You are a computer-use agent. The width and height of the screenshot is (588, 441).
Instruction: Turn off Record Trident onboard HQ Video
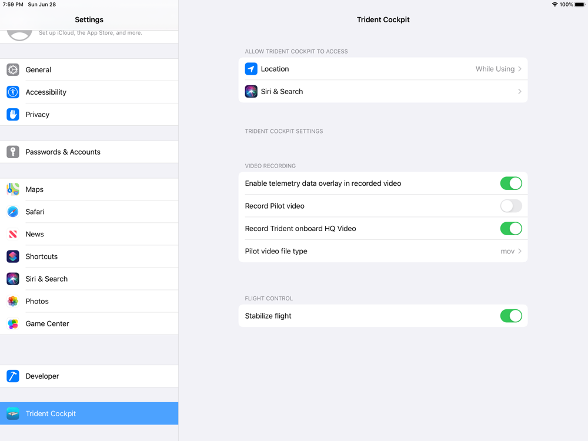[511, 228]
